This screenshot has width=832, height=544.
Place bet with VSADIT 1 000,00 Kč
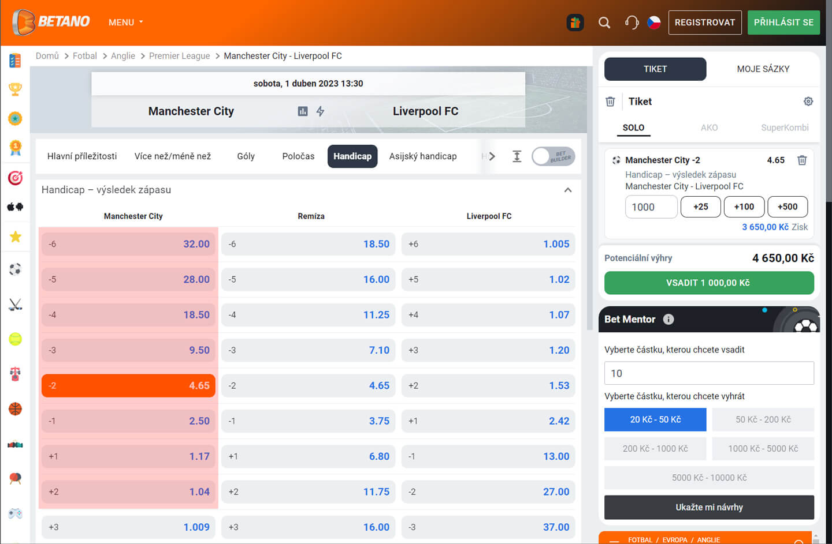(x=709, y=283)
